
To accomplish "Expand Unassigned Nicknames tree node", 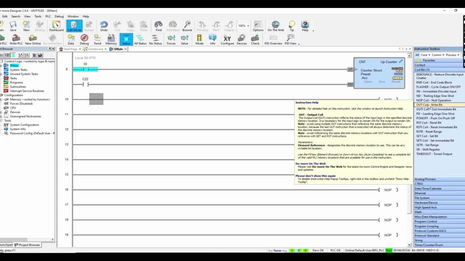I will pyautogui.click(x=1, y=116).
